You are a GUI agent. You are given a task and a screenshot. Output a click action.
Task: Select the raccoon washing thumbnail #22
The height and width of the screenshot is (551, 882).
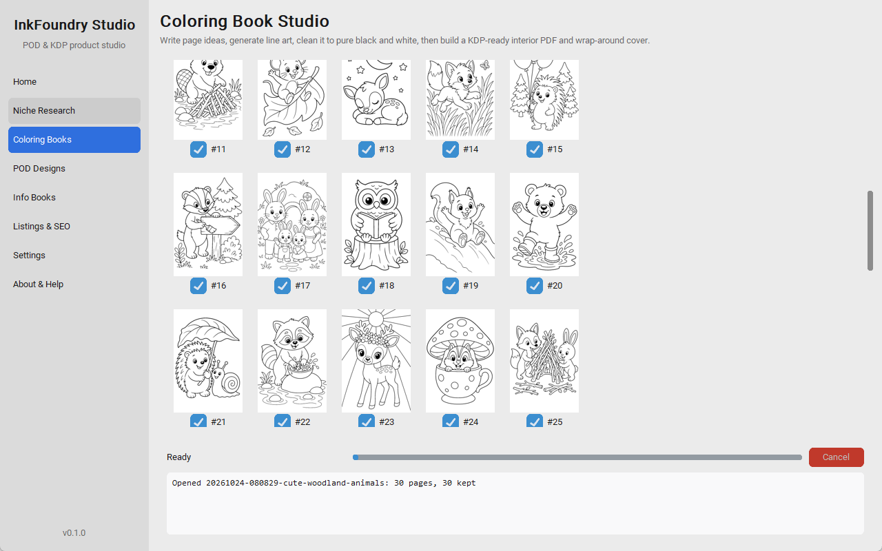point(292,361)
